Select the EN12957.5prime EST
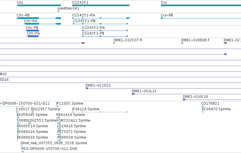 pyautogui.click(x=33, y=112)
